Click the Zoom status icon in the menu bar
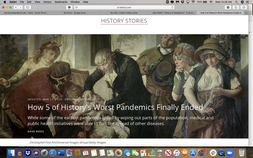 [x=168, y=2]
